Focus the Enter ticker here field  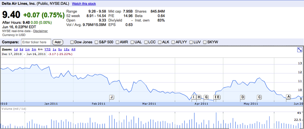36,42
